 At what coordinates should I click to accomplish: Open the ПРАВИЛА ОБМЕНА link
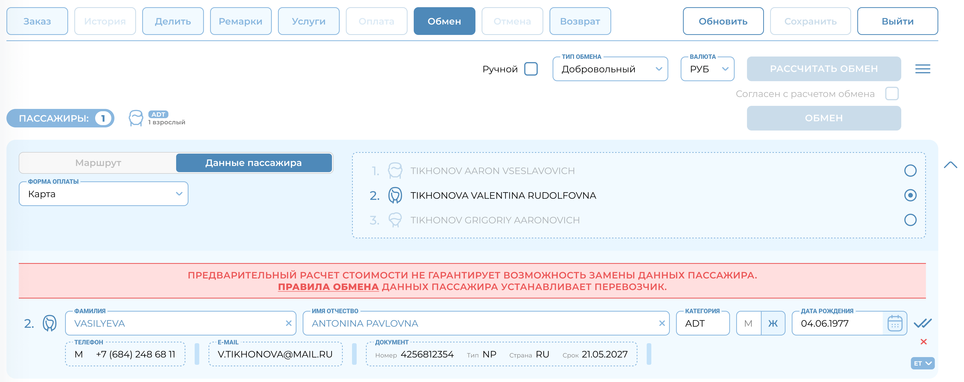point(328,287)
